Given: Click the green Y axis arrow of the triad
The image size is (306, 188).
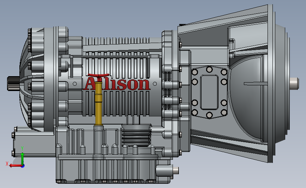Looking at the screenshot, I should [x=23, y=158].
